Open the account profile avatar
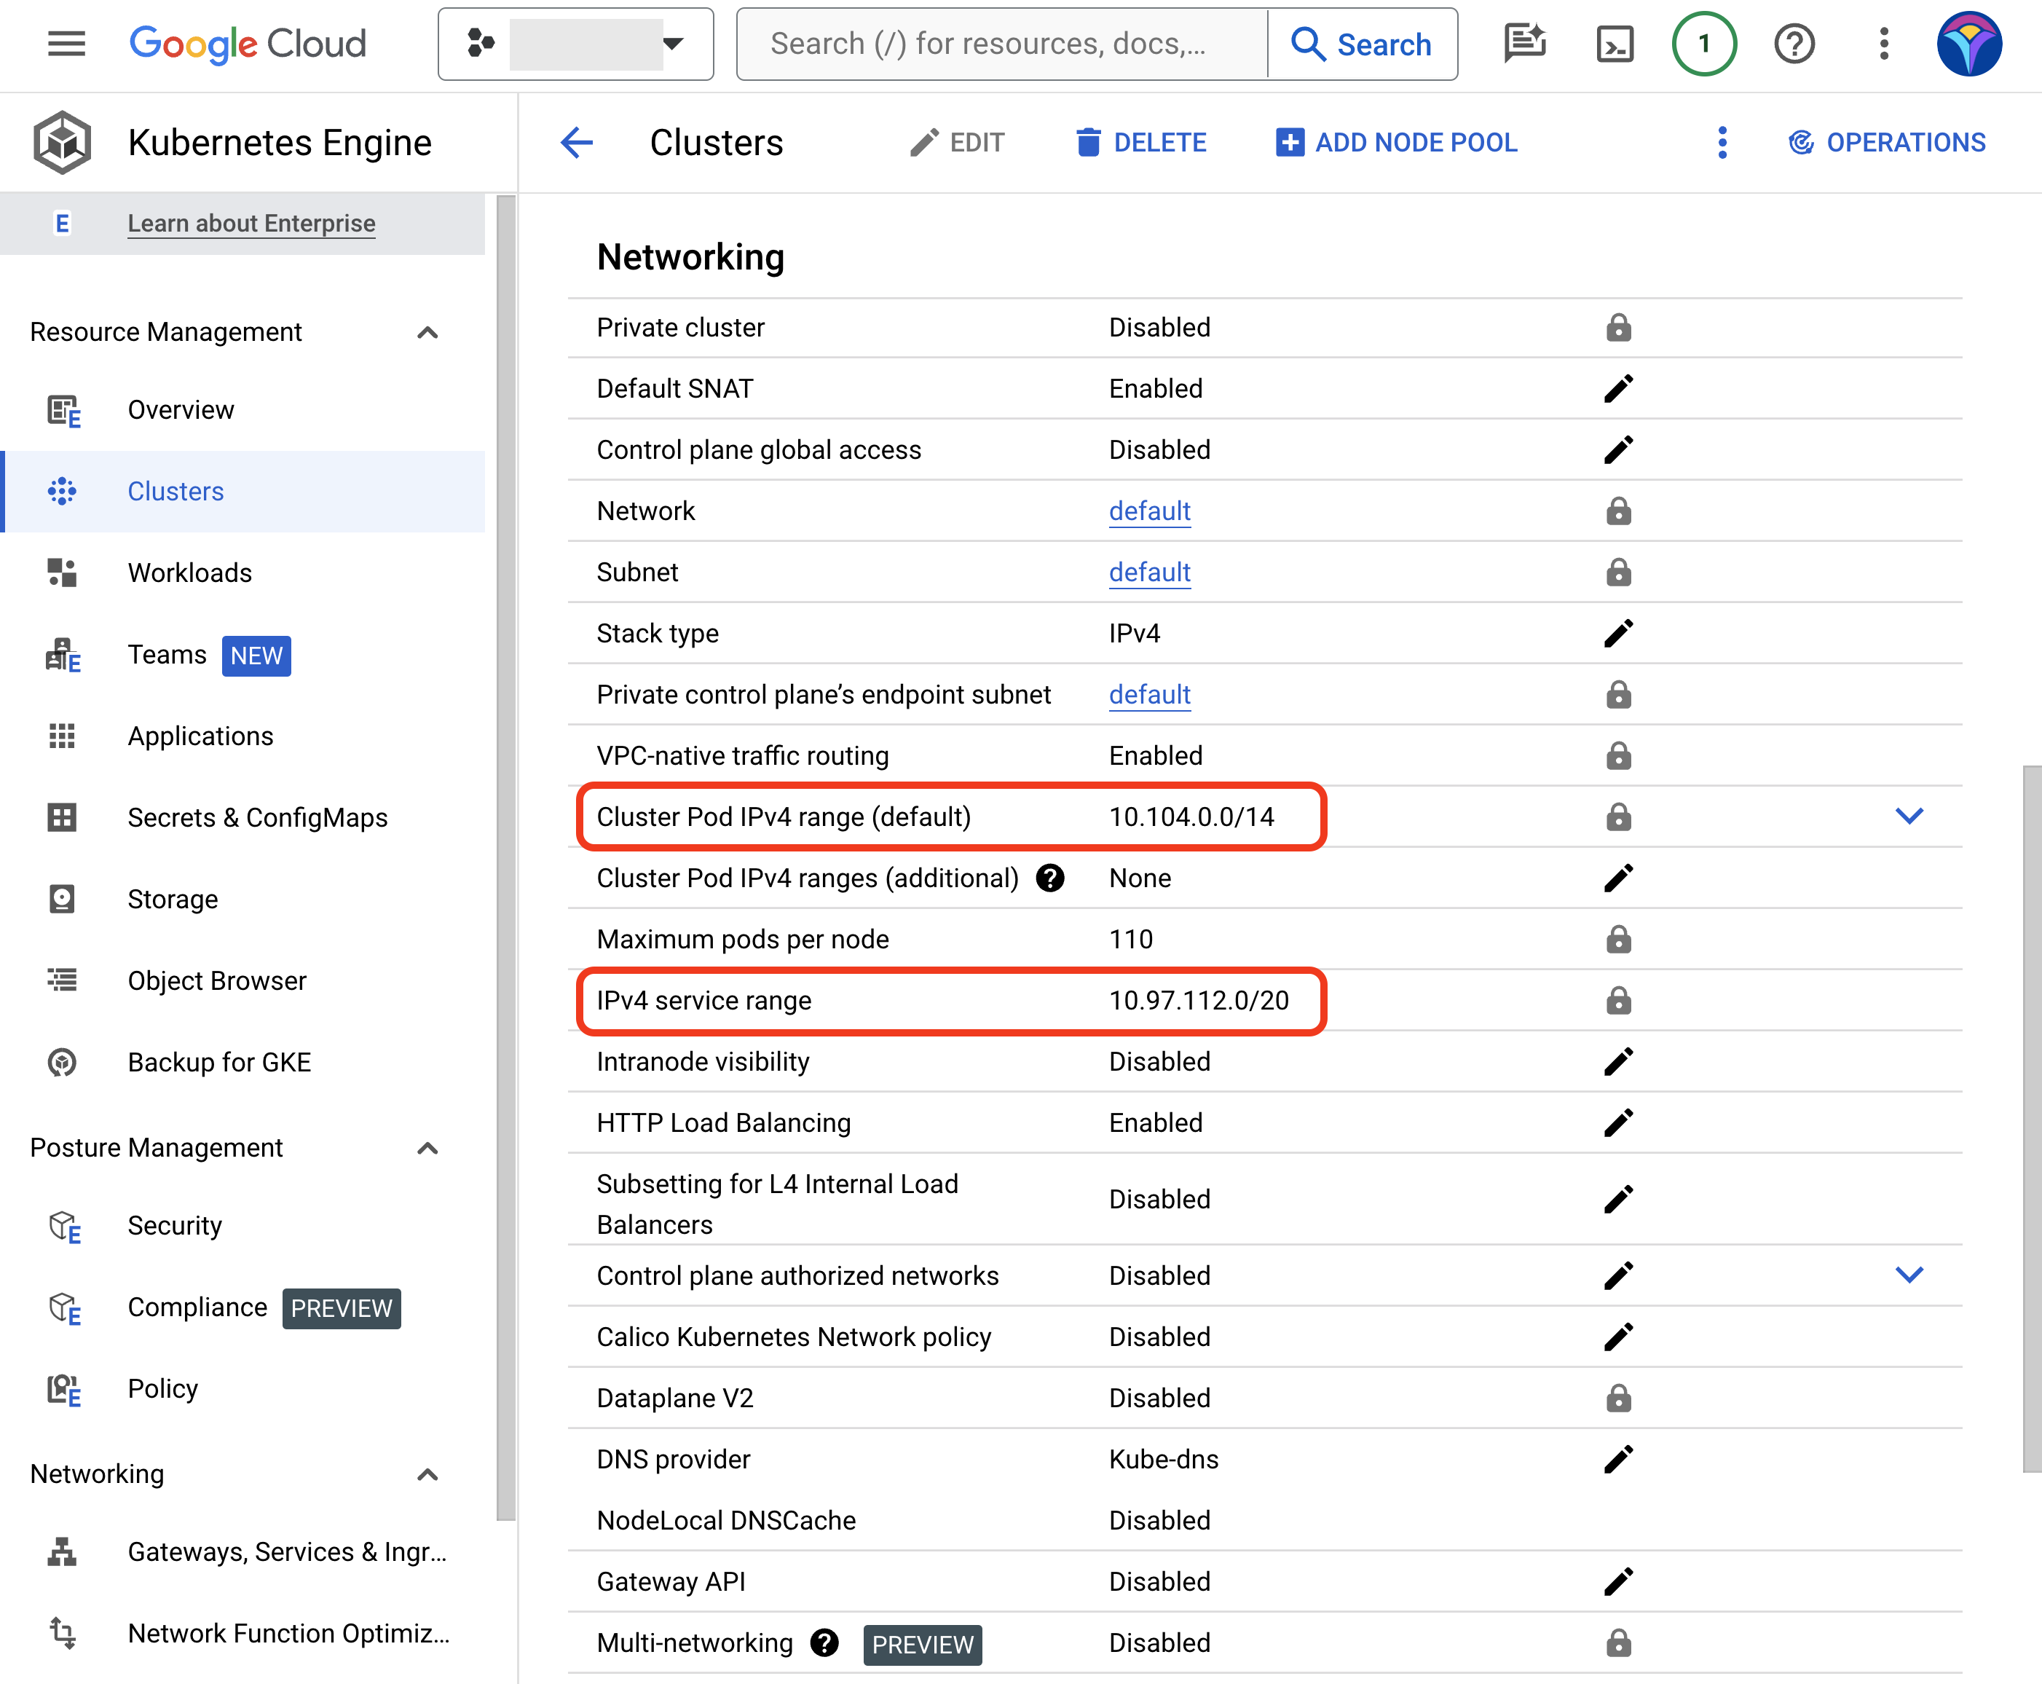This screenshot has height=1684, width=2042. 1969,44
